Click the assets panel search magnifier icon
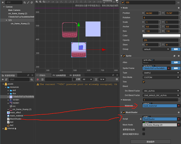 pos(32,79)
